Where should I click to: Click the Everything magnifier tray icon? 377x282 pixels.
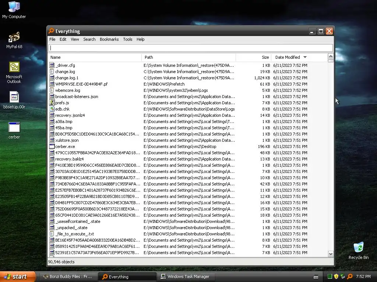[350, 276]
